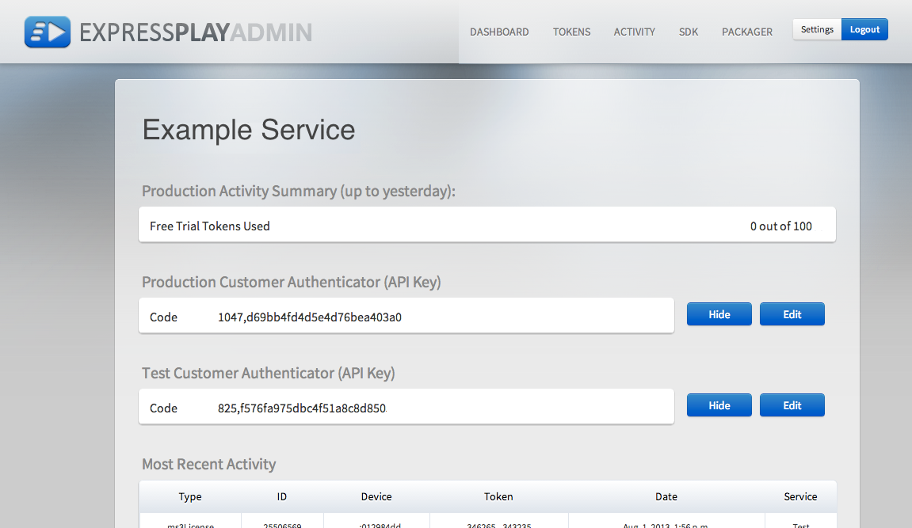Click the ExpressPlay blue logo icon
912x528 pixels.
pyautogui.click(x=48, y=32)
